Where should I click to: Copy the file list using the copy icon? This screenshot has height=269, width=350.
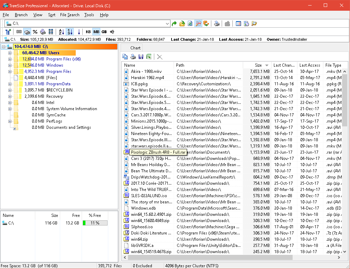coord(125,57)
